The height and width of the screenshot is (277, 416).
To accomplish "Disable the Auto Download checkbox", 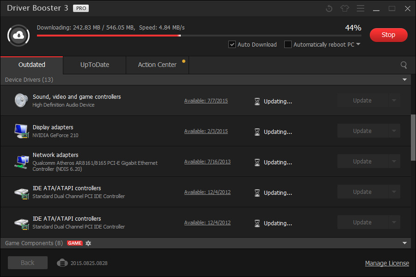I will click(232, 44).
